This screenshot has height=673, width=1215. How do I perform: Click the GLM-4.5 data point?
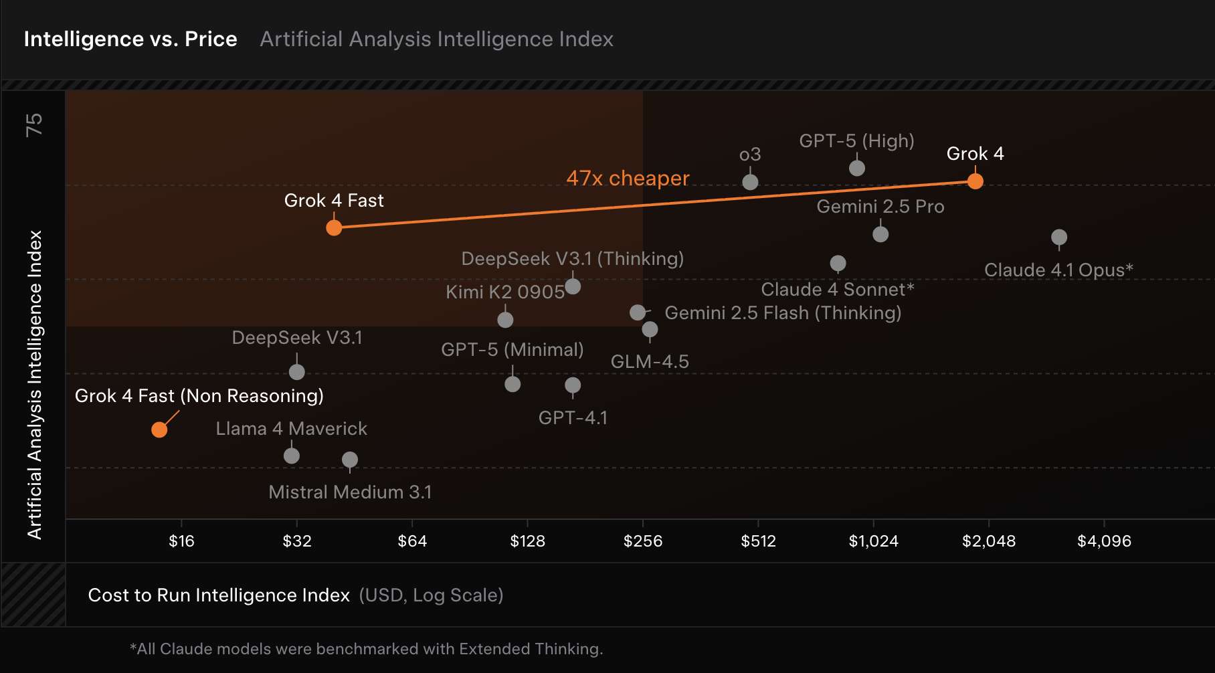pyautogui.click(x=650, y=329)
